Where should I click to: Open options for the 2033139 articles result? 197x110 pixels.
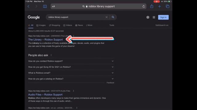pyautogui.click(x=77, y=108)
